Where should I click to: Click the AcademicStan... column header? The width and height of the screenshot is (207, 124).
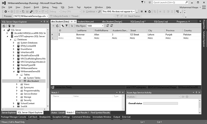click(120, 31)
